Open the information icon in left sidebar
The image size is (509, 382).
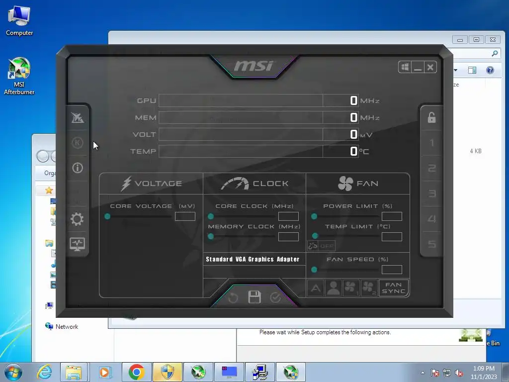tap(77, 168)
